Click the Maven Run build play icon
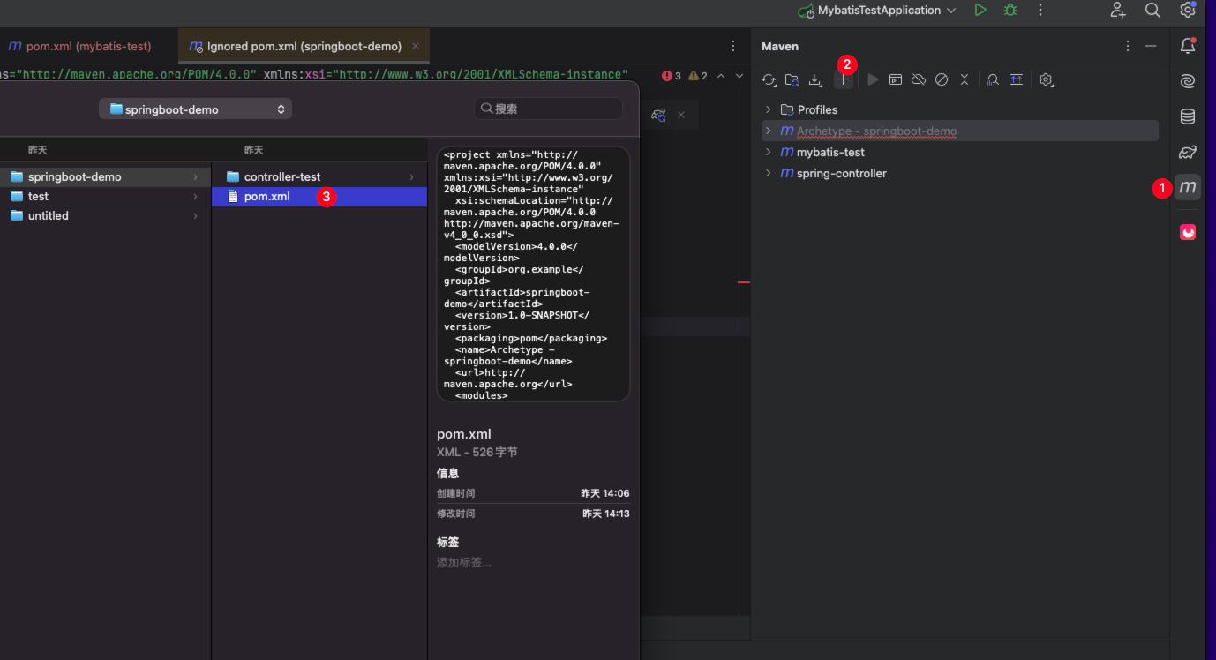The height and width of the screenshot is (660, 1216). point(873,79)
